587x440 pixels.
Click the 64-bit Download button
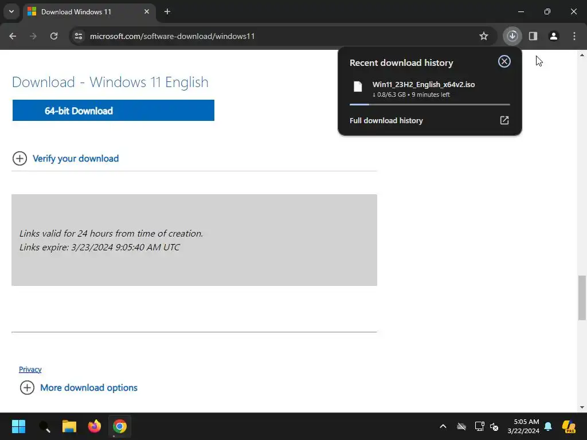114,111
